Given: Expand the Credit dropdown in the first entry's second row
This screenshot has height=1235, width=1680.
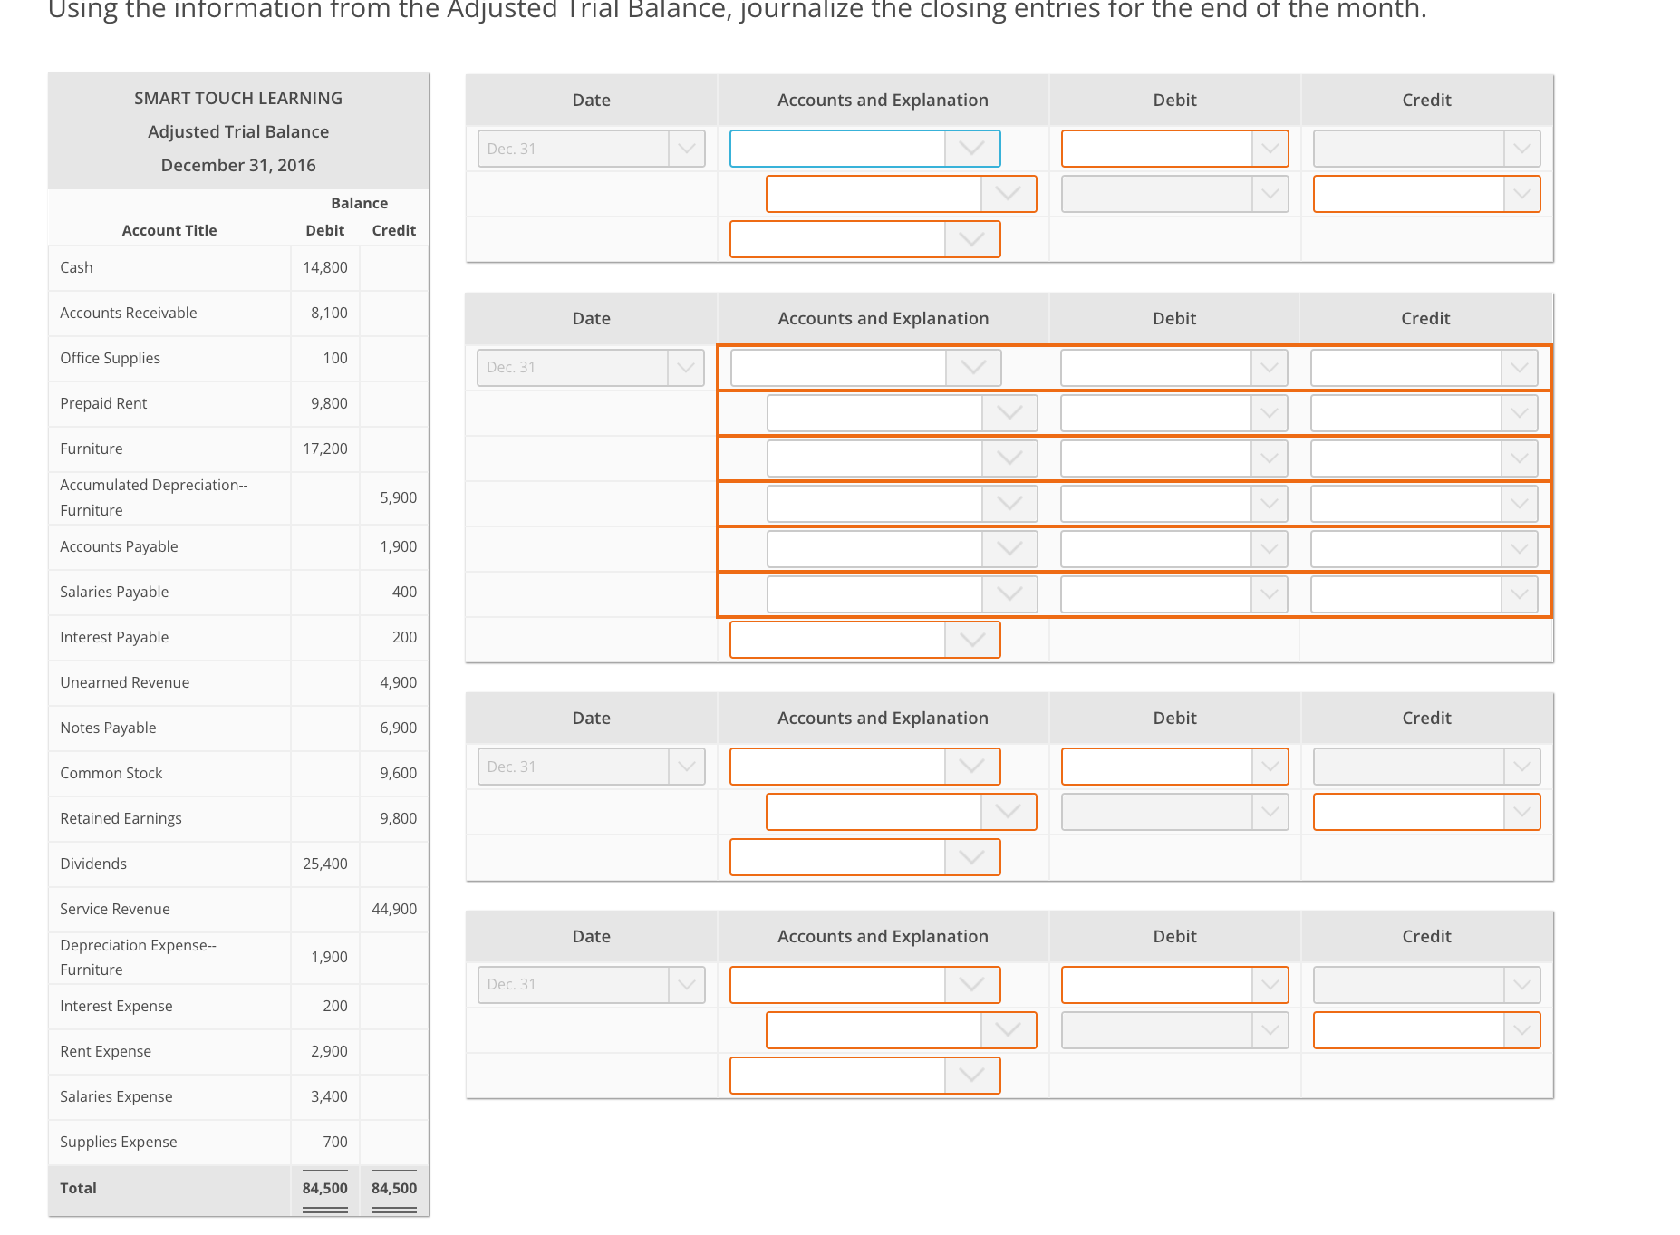Looking at the screenshot, I should (x=1519, y=194).
